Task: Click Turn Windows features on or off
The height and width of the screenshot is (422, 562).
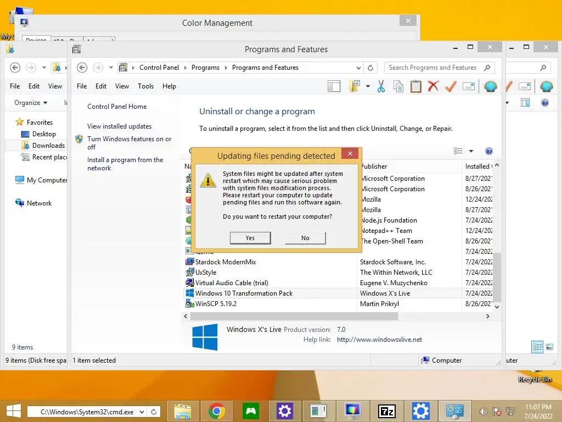Action: [129, 143]
